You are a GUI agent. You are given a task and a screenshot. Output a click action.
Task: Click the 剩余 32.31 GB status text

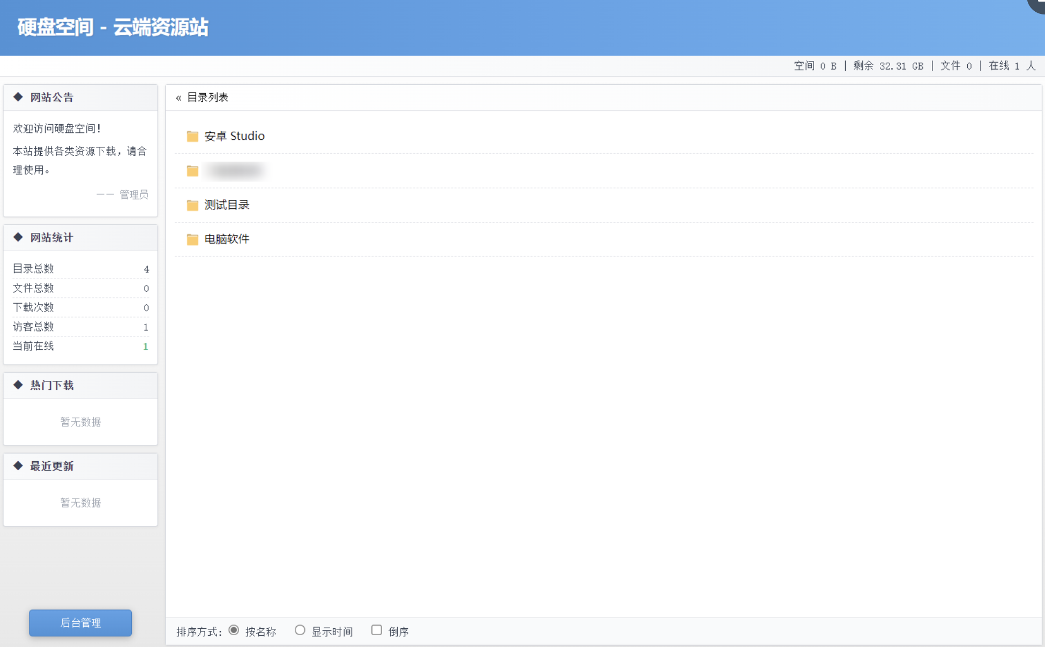(888, 66)
